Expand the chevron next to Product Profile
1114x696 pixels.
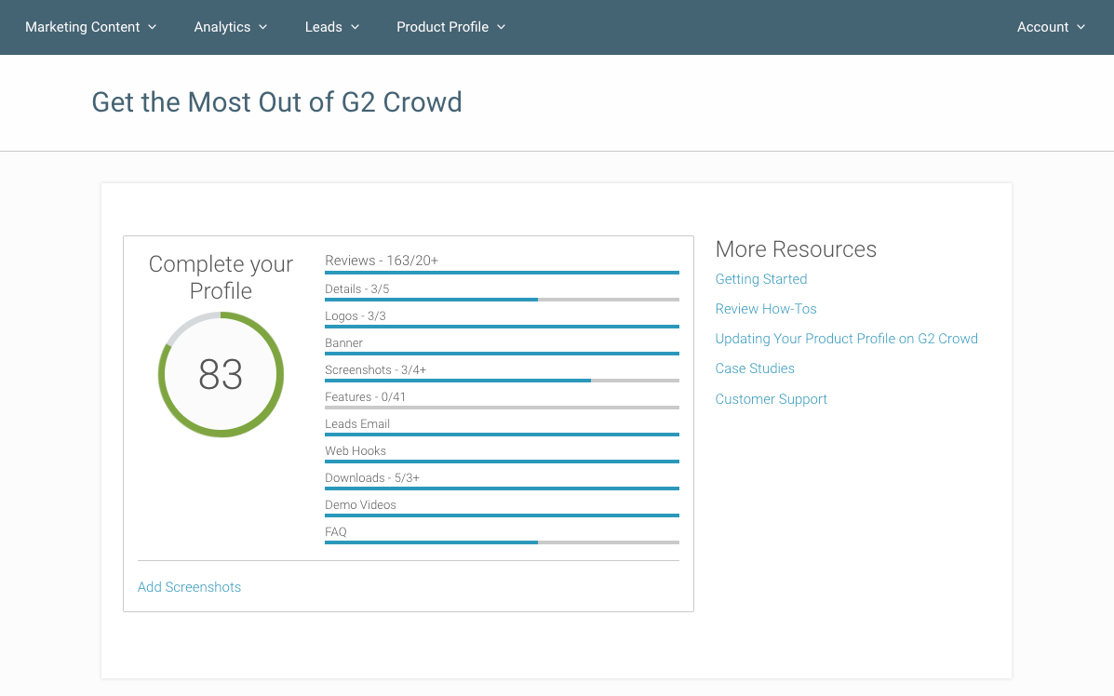[x=501, y=27]
